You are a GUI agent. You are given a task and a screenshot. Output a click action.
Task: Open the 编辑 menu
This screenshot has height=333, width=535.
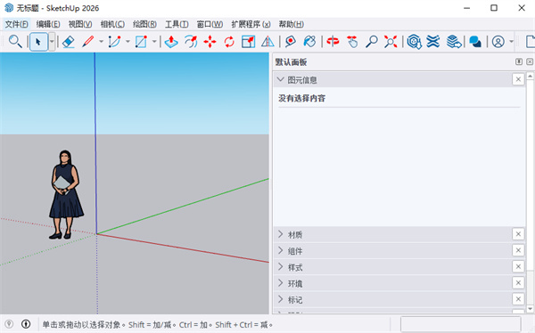point(48,24)
